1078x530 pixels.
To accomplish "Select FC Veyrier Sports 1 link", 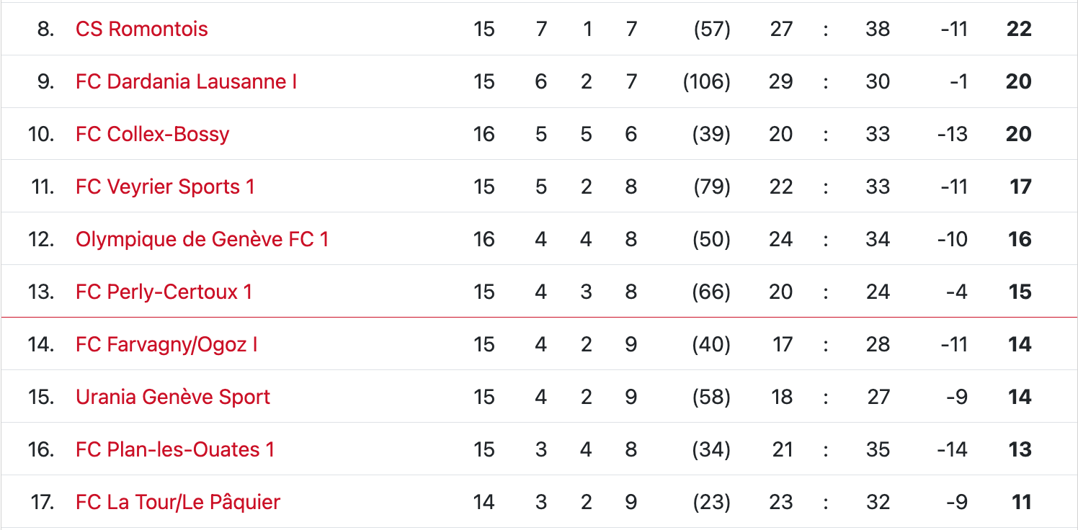I will (x=165, y=187).
